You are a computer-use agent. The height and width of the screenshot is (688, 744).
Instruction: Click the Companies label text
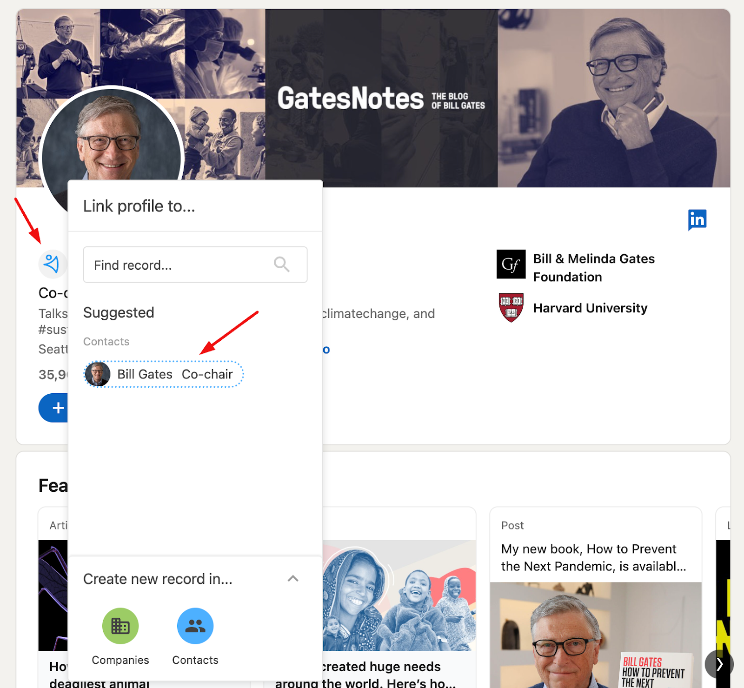(120, 660)
